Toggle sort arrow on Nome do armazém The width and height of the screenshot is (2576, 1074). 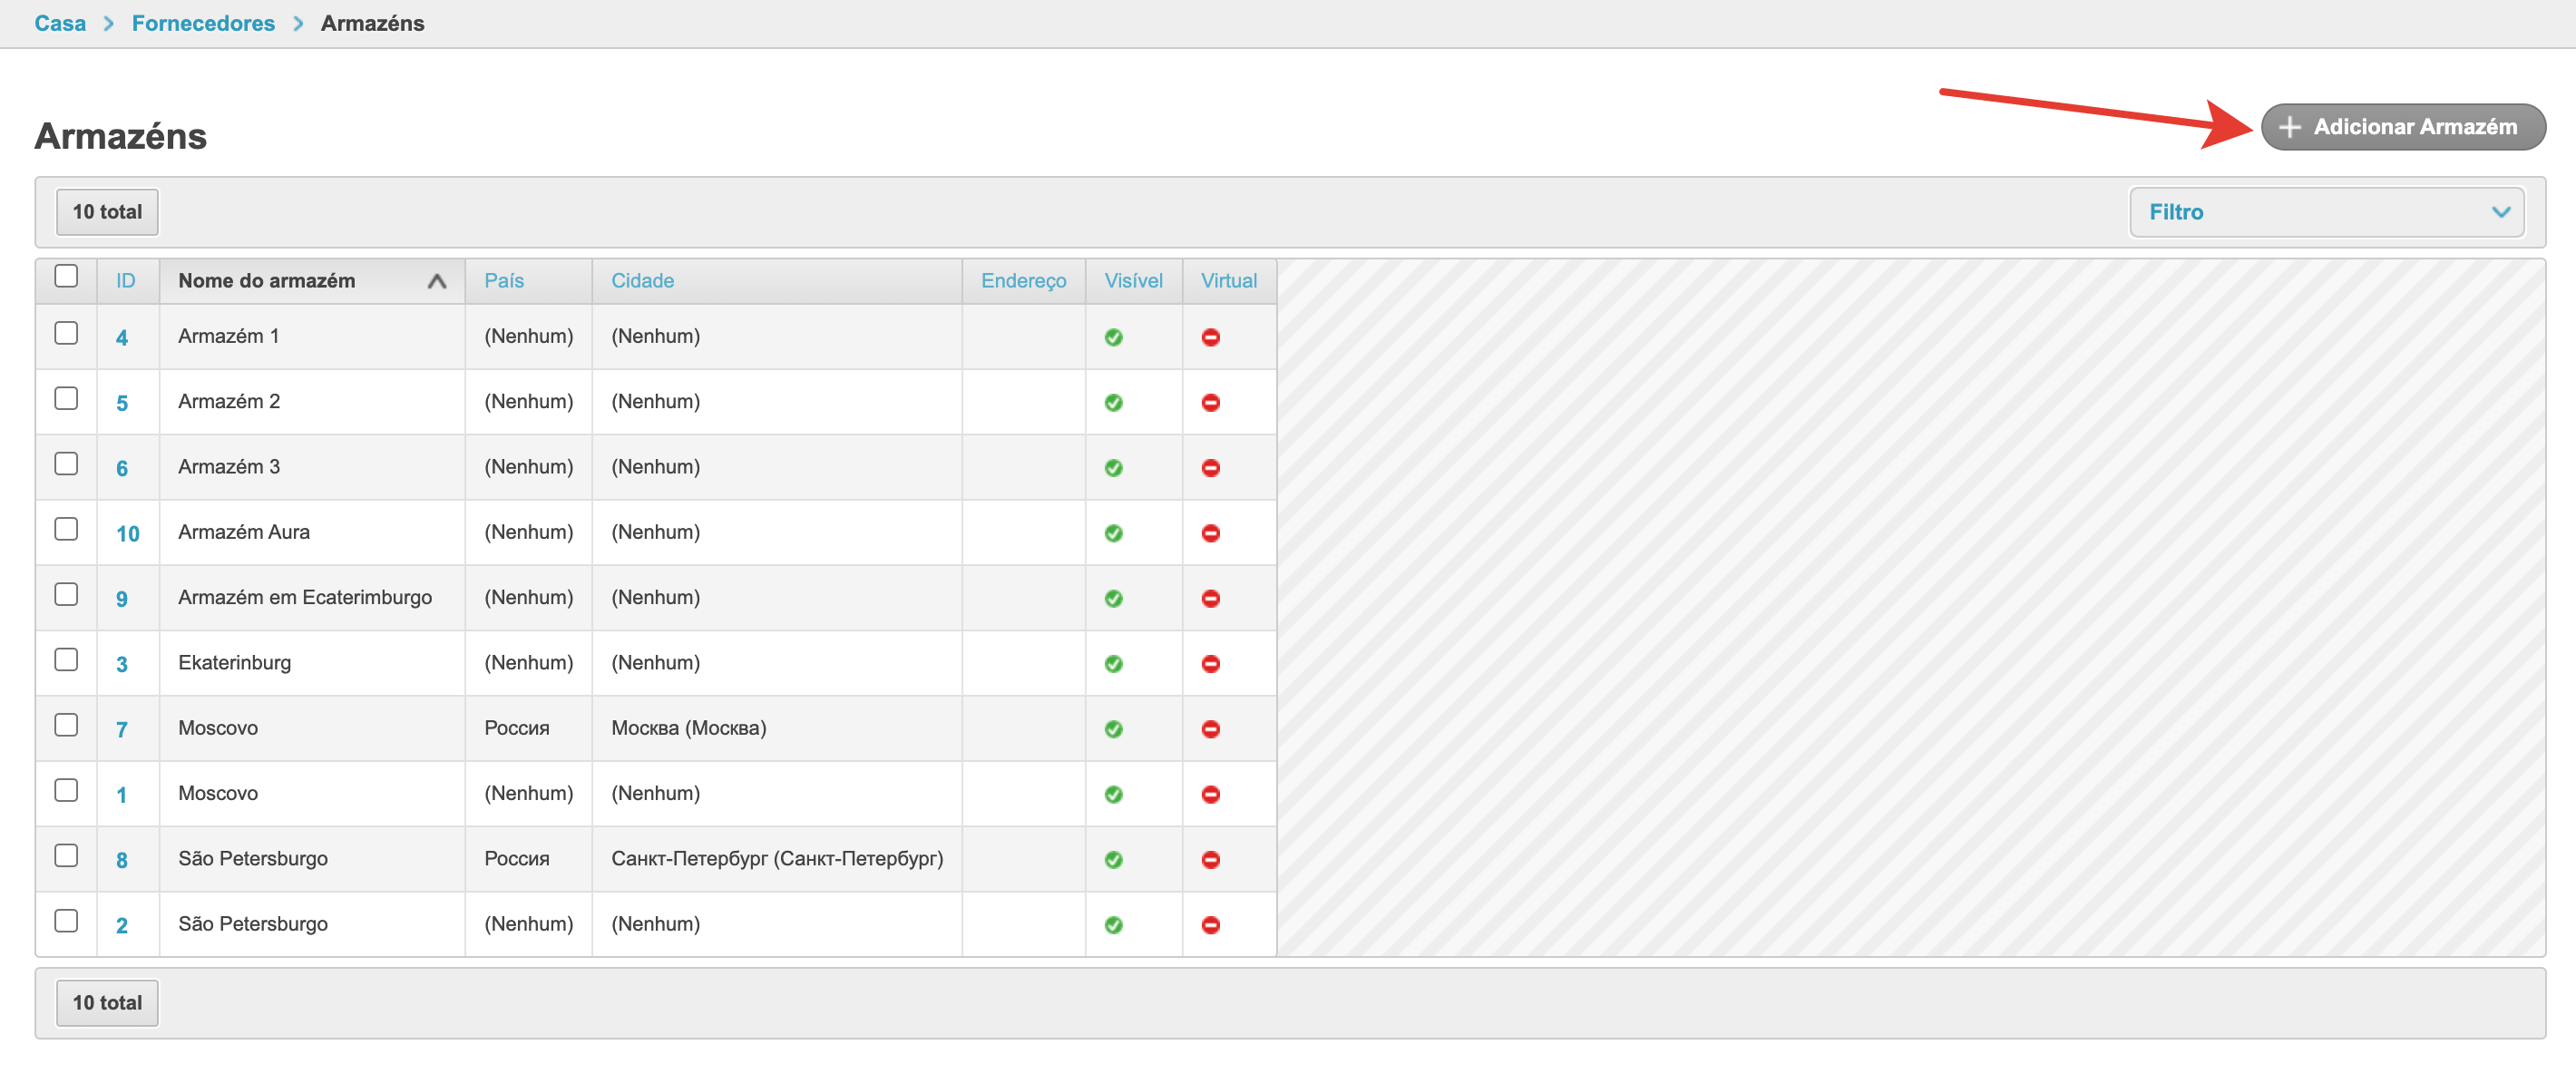(436, 282)
